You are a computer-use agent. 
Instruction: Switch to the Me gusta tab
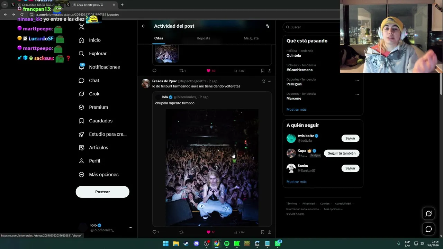[x=251, y=38]
